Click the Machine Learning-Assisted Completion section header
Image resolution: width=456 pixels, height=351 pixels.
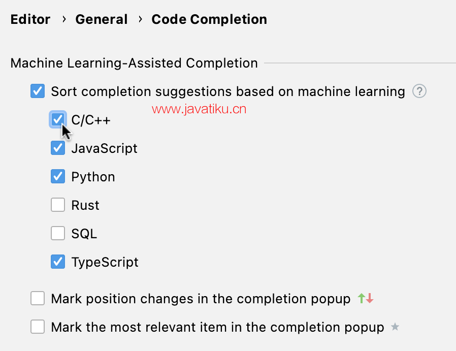pos(134,63)
